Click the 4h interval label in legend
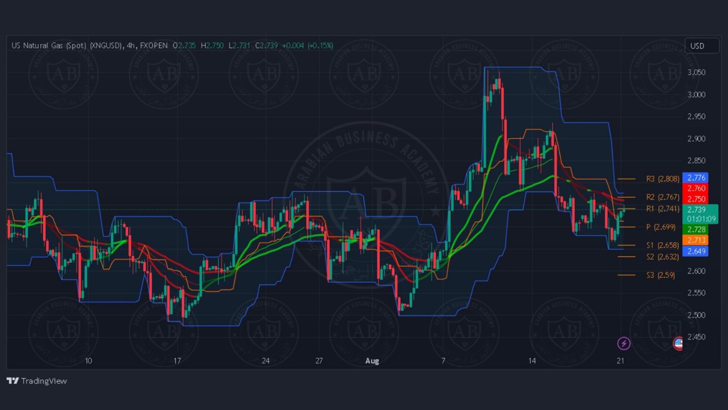 pyautogui.click(x=131, y=46)
